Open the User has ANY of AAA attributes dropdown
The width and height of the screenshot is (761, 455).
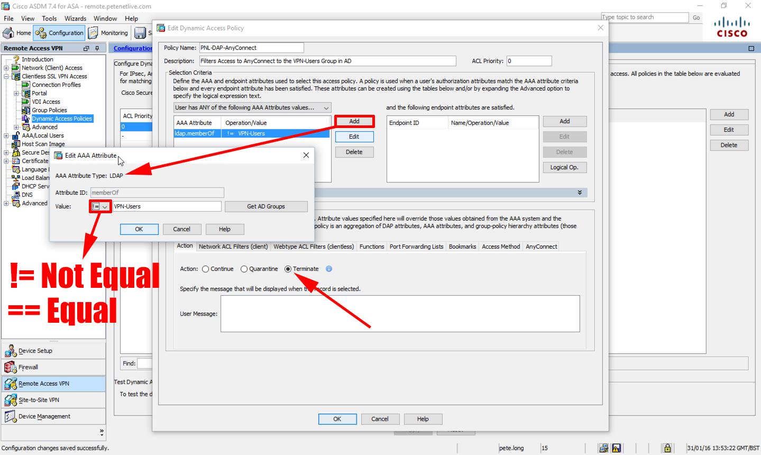252,107
